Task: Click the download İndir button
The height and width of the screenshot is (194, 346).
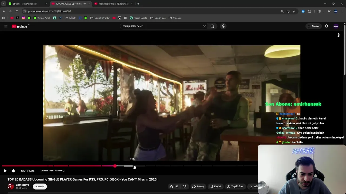Action: pyautogui.click(x=254, y=186)
